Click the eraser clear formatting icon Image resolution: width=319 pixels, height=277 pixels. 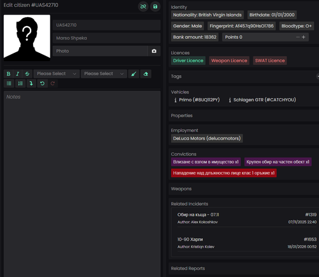pos(145,74)
